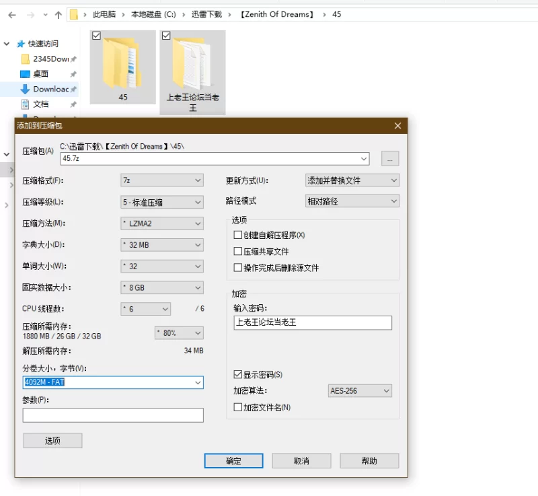Screen dimensions: 538x496
Task: Click the back navigation arrow
Action: point(11,14)
